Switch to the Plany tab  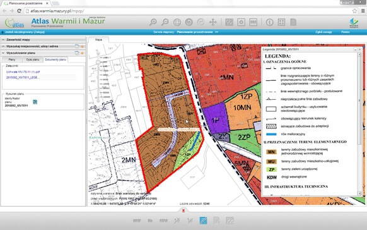12,59
